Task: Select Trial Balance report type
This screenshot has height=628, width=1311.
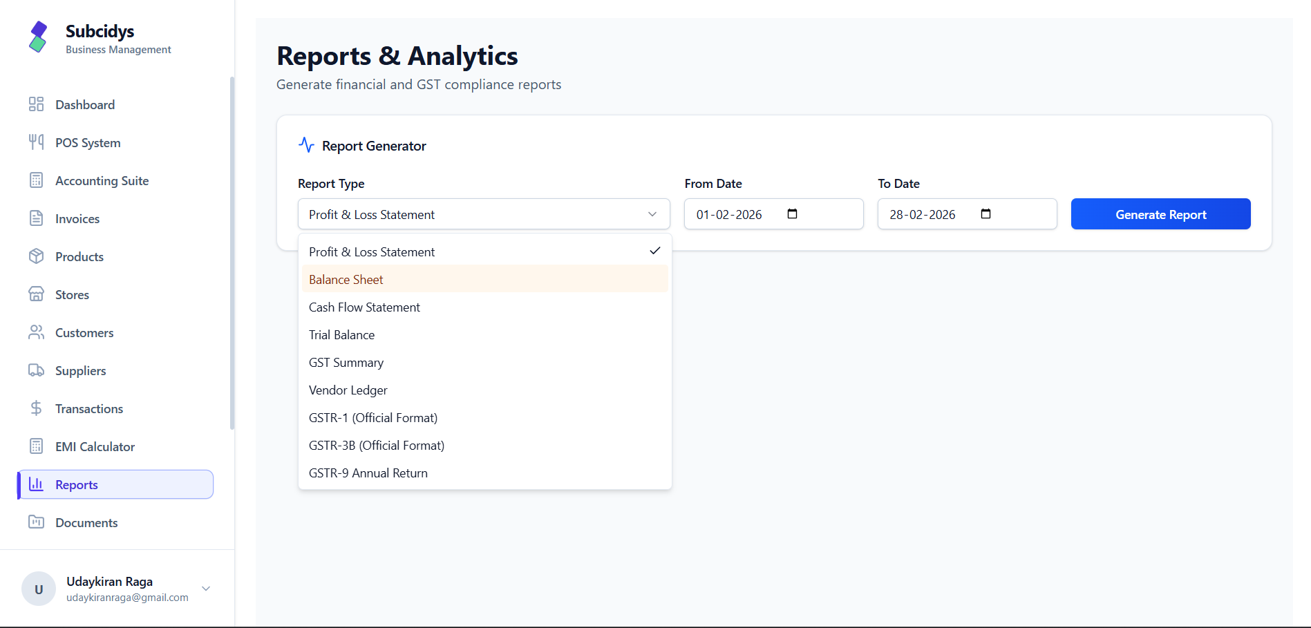Action: (x=485, y=334)
